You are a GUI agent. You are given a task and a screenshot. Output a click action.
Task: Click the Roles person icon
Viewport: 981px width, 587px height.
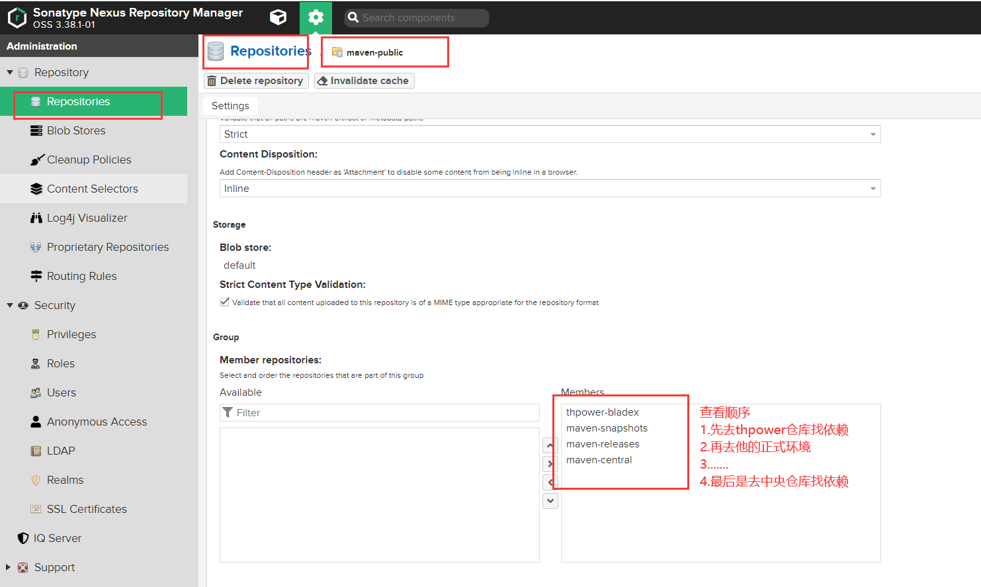click(x=36, y=363)
